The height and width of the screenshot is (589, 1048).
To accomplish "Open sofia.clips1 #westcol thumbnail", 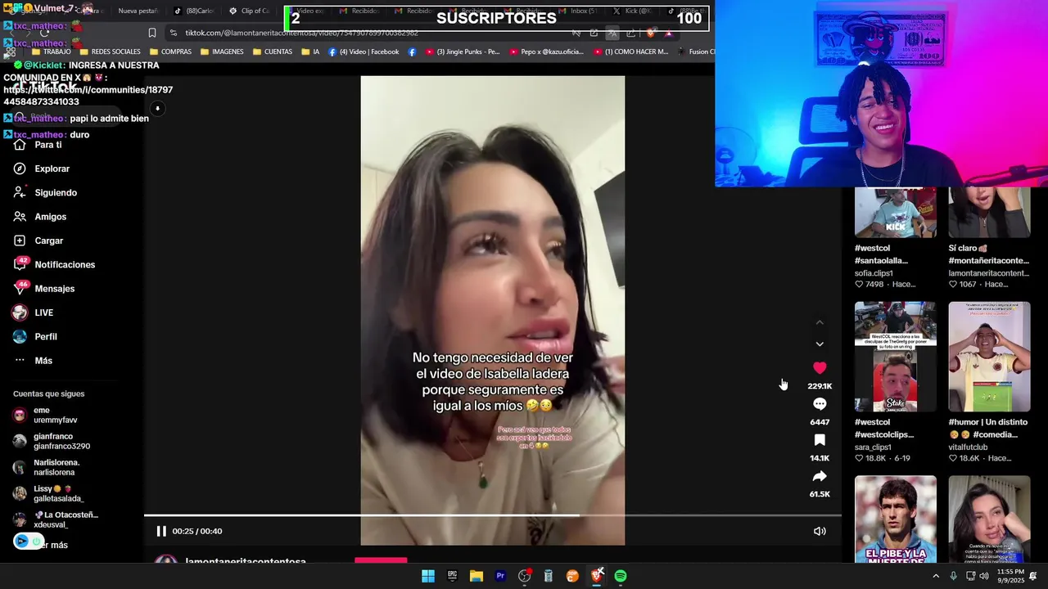I will (895, 213).
